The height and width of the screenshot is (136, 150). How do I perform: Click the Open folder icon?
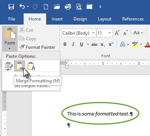coord(57,7)
